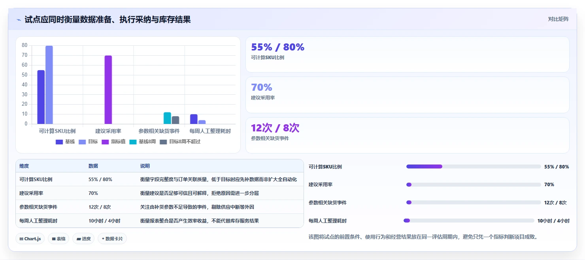Viewport: 585px width, 260px height.
Task: Click the 进度 tag button
Action: [83, 239]
